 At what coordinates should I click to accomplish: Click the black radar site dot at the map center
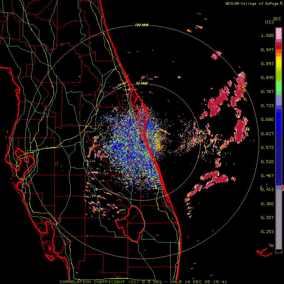tap(142, 142)
